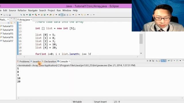Click Collapse All in Package Explorer
The height and width of the screenshot is (103, 184).
(9, 23)
